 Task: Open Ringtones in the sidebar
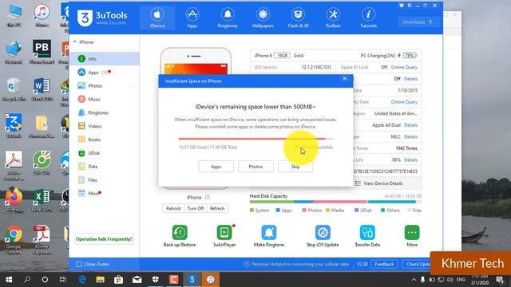pos(105,112)
